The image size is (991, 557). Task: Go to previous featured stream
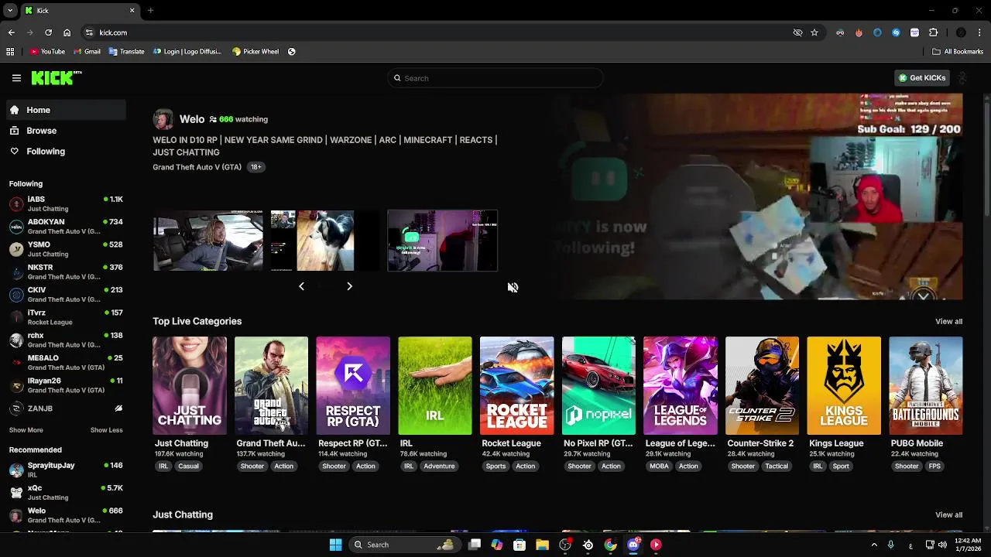(x=301, y=286)
